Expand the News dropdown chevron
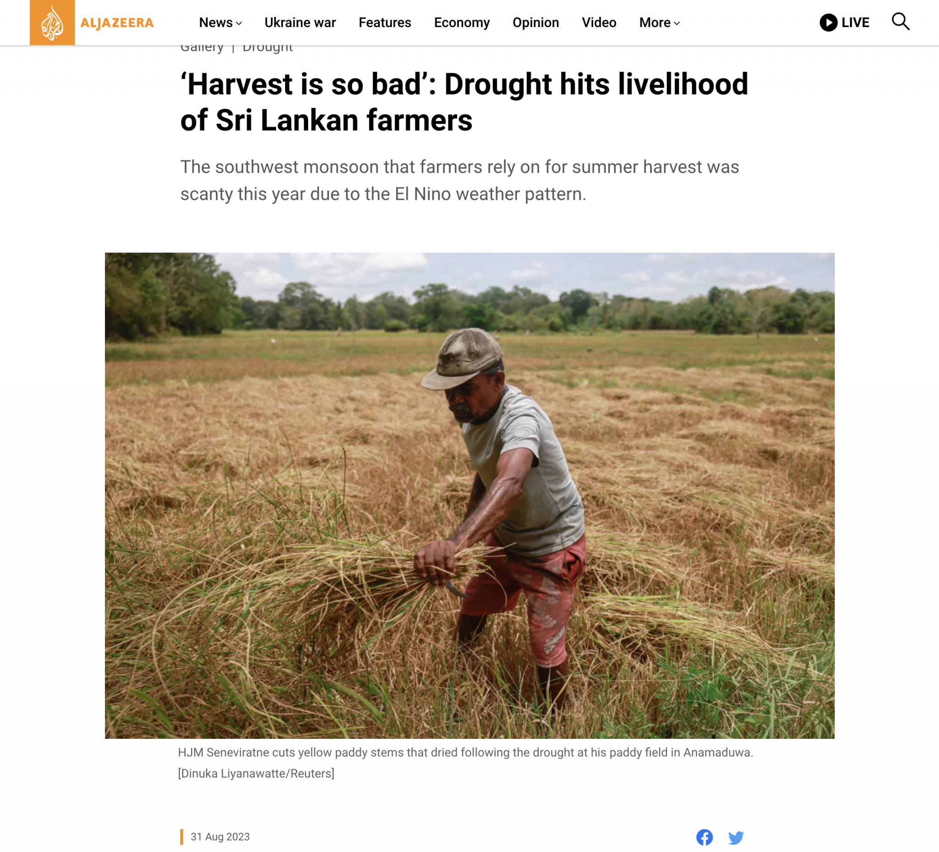This screenshot has height=852, width=939. coord(239,23)
